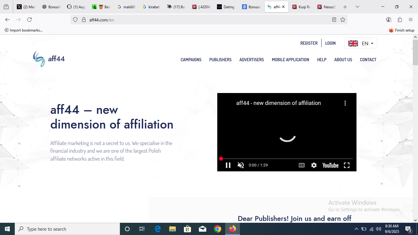Open the HELP menu item

pos(322,60)
